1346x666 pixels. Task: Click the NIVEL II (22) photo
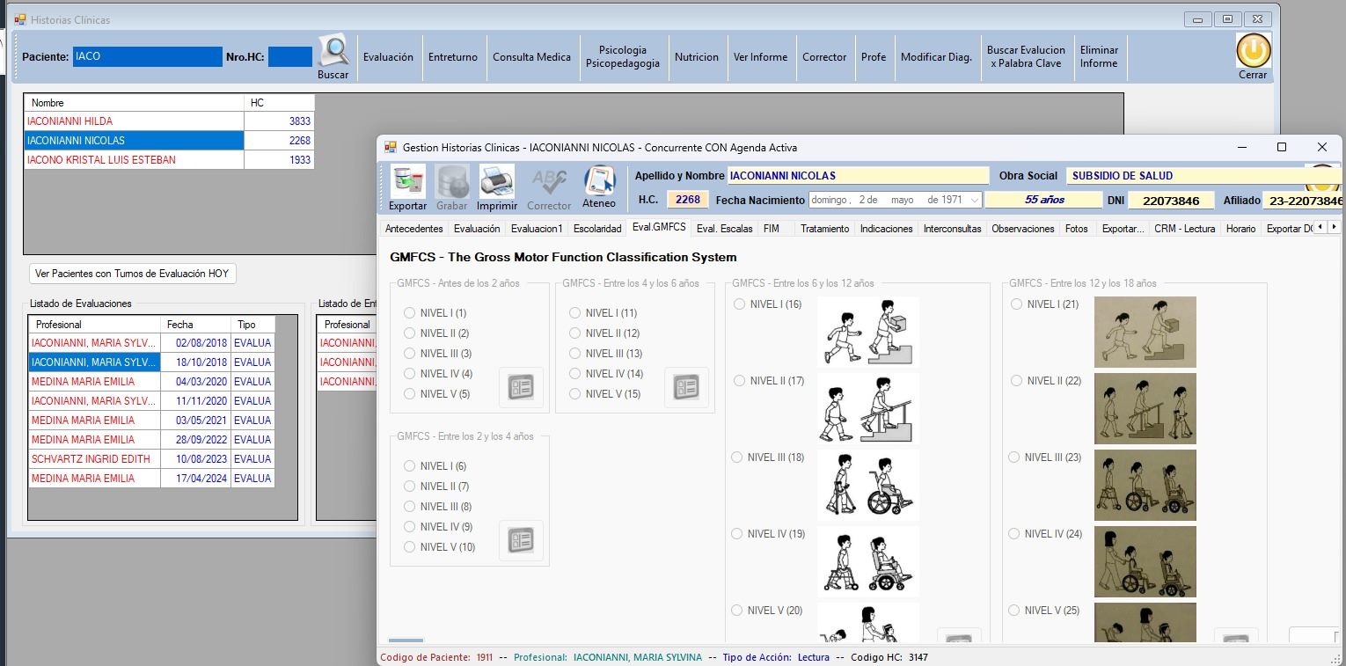click(1145, 408)
